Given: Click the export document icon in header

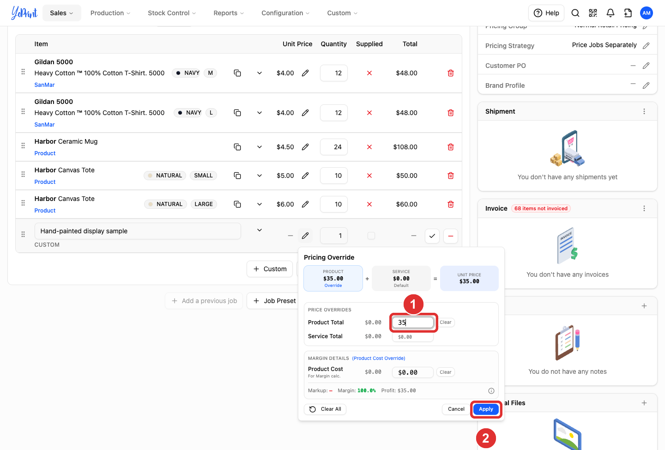Looking at the screenshot, I should (x=628, y=13).
